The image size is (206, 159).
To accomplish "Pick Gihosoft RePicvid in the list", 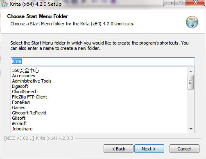I will click(29, 113).
